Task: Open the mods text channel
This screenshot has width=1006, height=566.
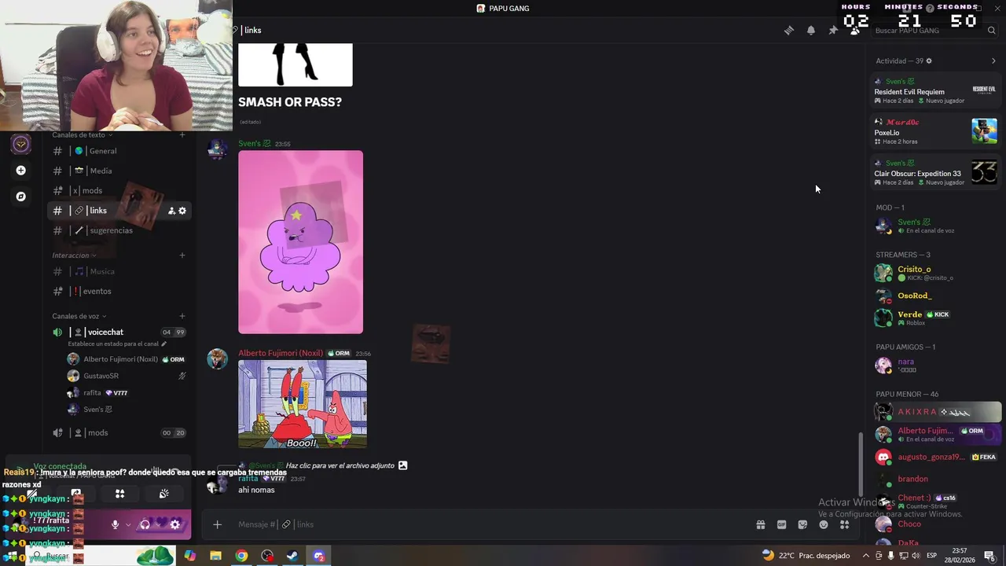Action: pyautogui.click(x=118, y=190)
